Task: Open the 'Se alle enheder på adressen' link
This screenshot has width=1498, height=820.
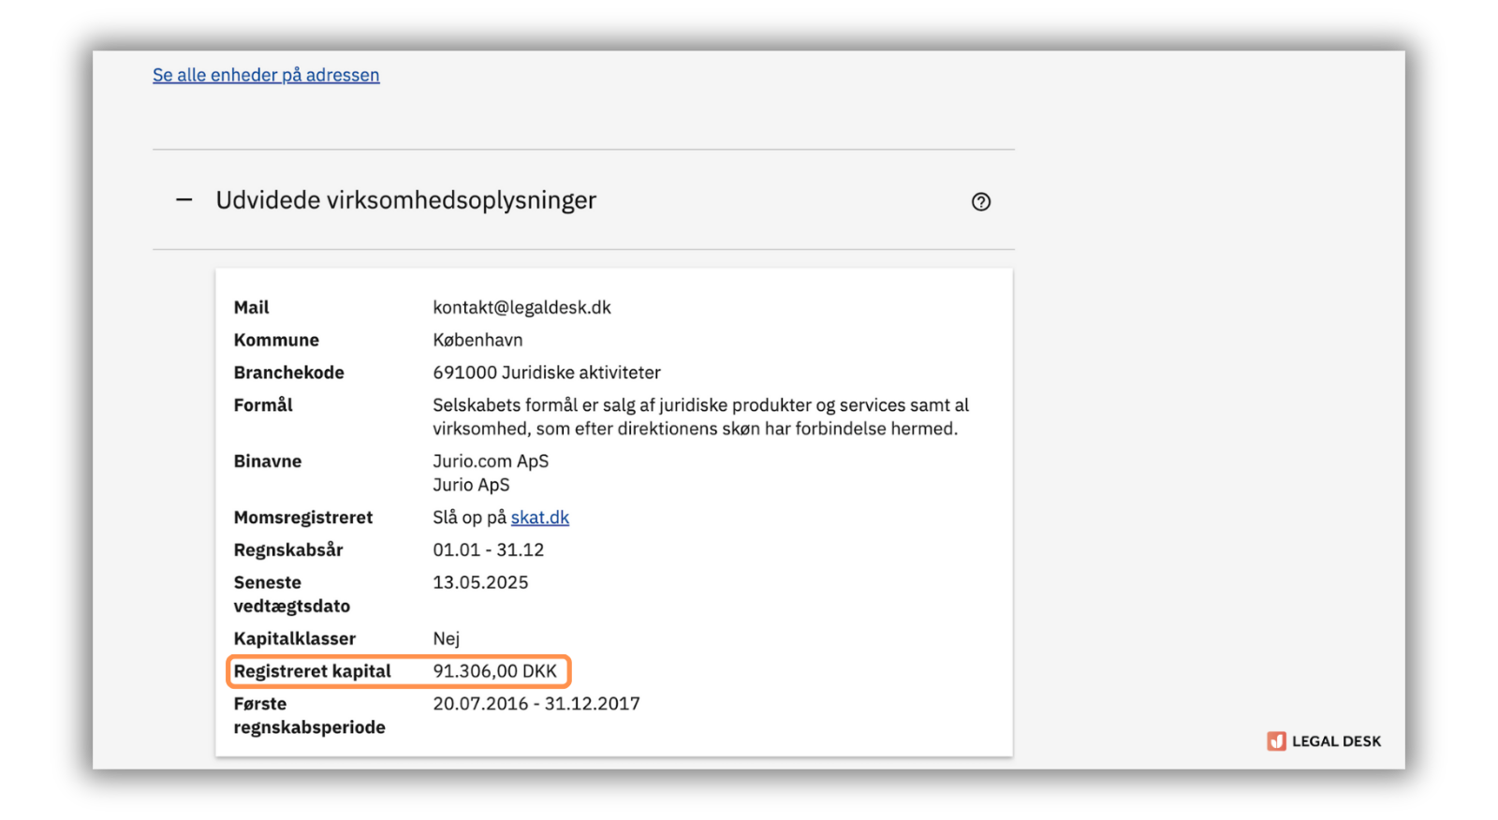Action: [266, 75]
